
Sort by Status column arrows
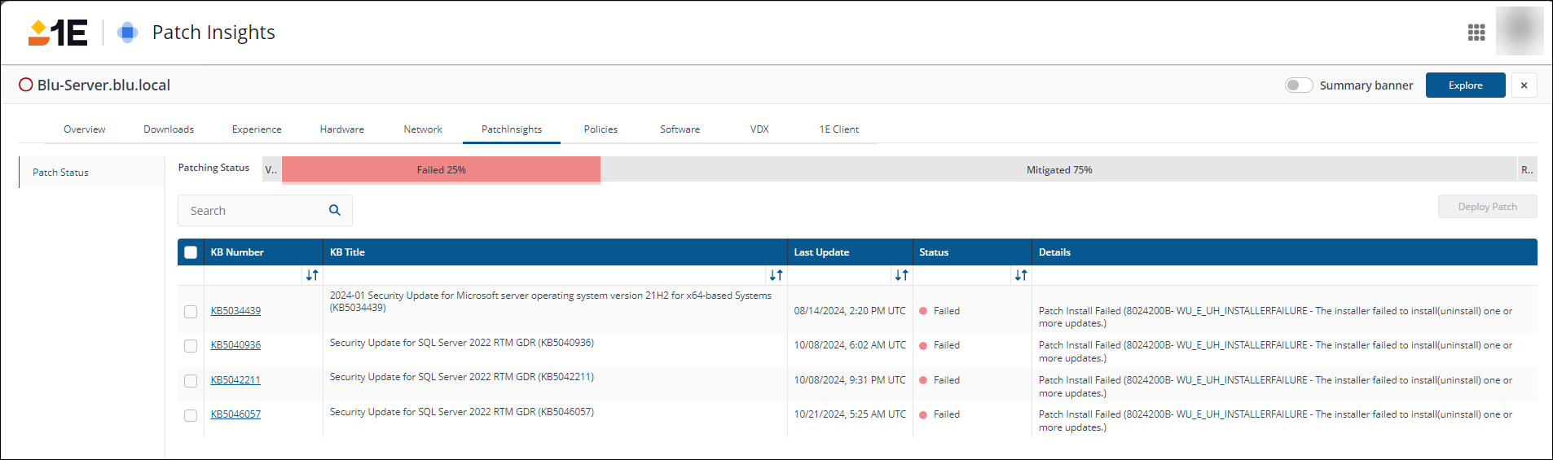tap(1021, 275)
